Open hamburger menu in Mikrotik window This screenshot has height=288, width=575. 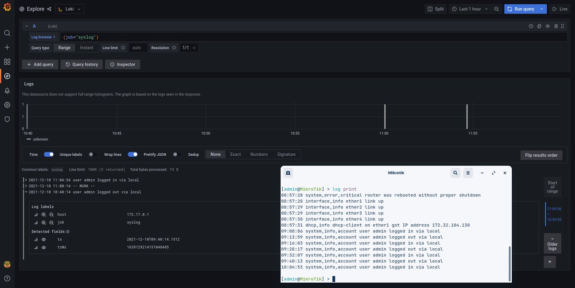pyautogui.click(x=469, y=173)
